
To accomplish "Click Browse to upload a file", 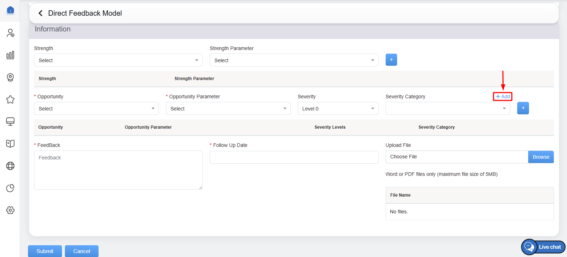I will pyautogui.click(x=540, y=157).
